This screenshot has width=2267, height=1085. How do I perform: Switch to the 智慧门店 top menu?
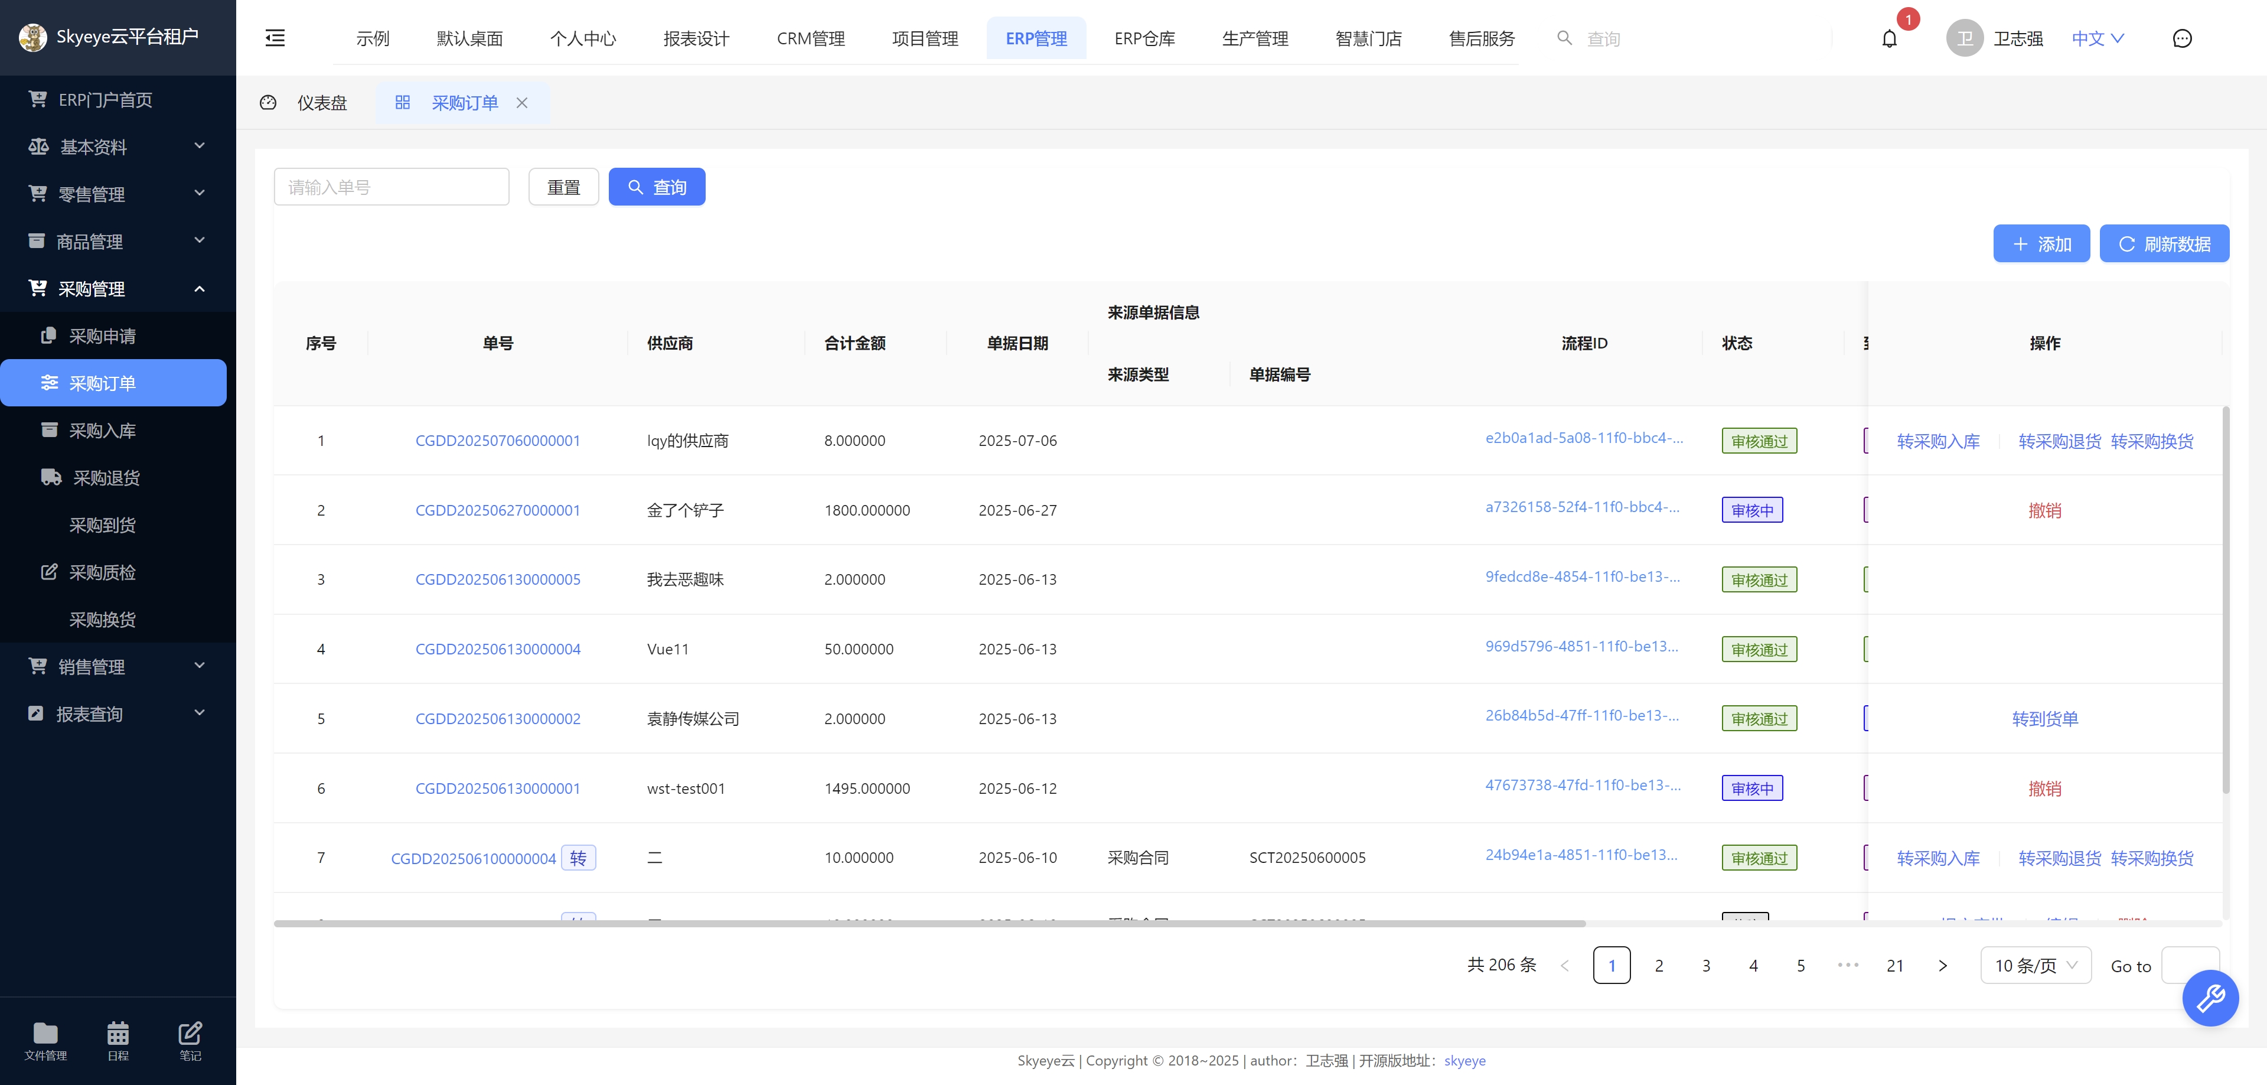point(1368,39)
